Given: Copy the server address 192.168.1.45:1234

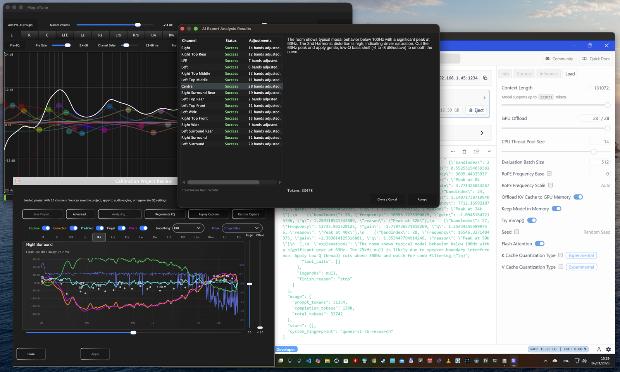Looking at the screenshot, I should 485,77.
